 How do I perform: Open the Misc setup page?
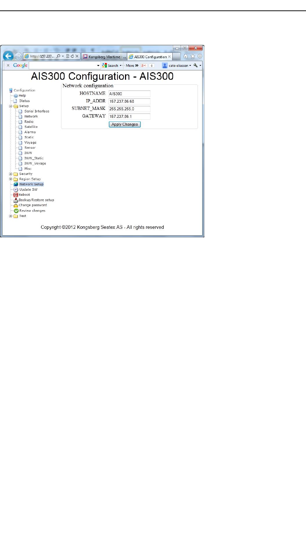[x=28, y=169]
